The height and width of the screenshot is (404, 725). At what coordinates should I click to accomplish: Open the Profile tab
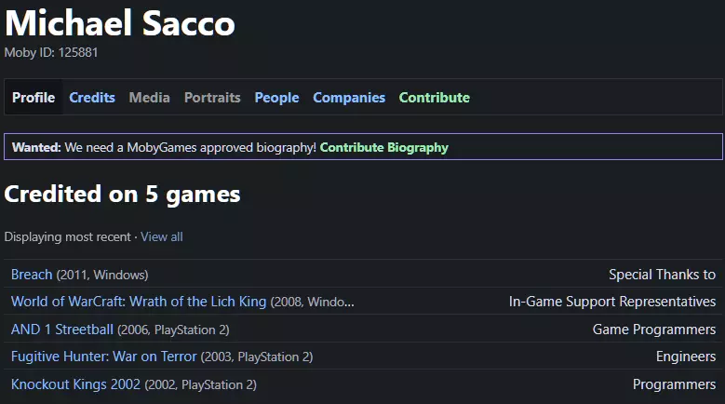34,98
